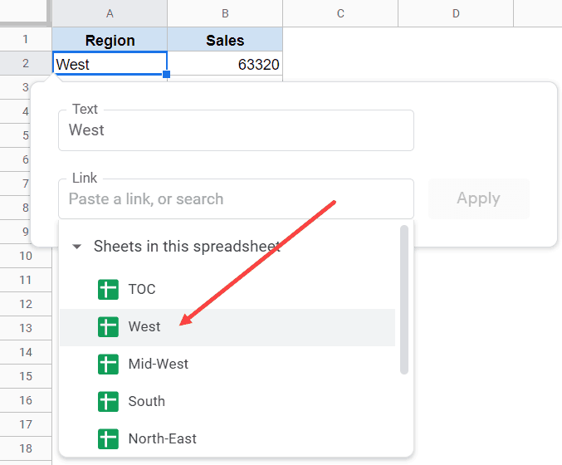
Task: Click the select-all corner box
Action: pyautogui.click(x=25, y=13)
